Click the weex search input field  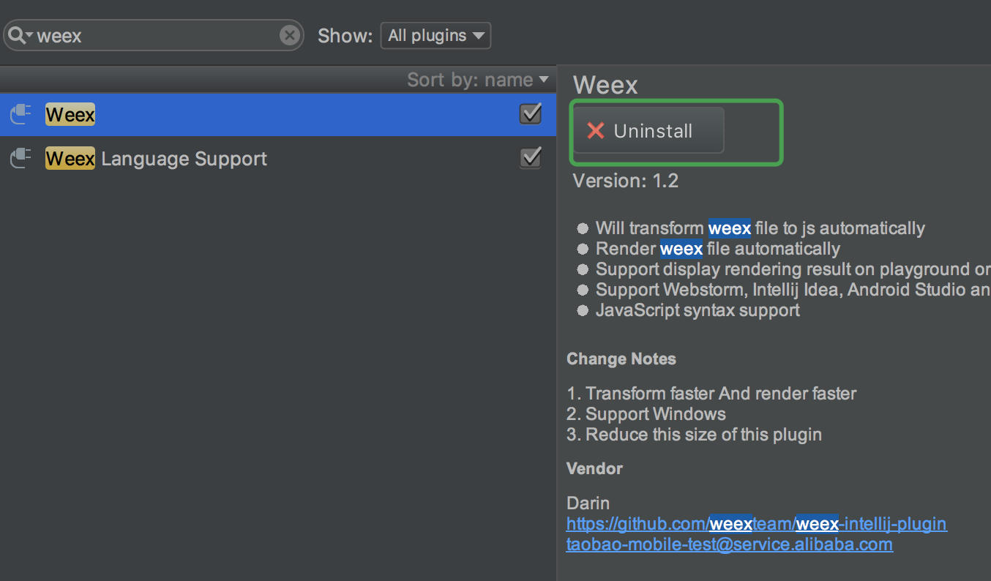(x=154, y=35)
